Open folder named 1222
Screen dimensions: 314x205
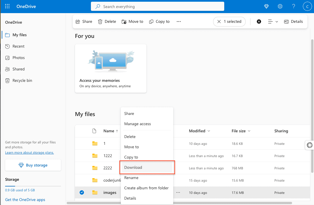(x=108, y=156)
